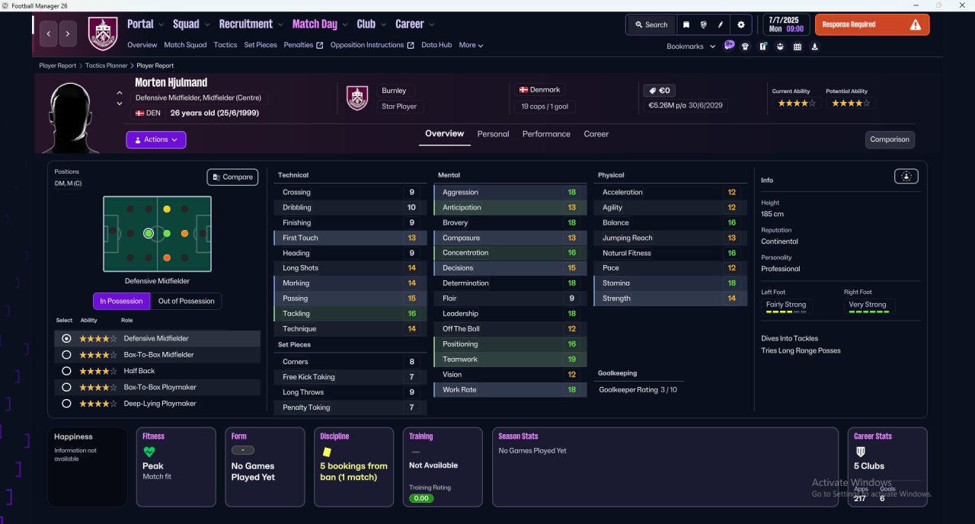The height and width of the screenshot is (524, 975).
Task: Select the Defensive Midfielder role radio
Action: click(66, 338)
